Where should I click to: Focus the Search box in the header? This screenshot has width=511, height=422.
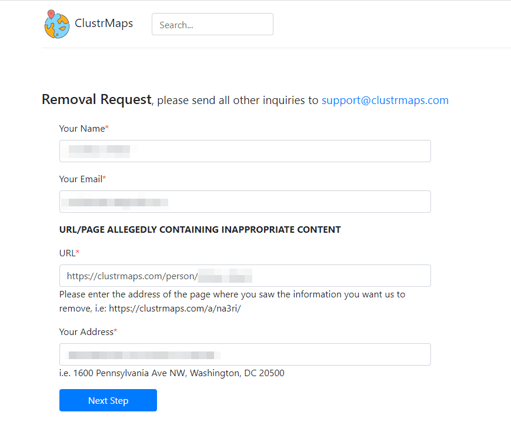click(x=212, y=25)
